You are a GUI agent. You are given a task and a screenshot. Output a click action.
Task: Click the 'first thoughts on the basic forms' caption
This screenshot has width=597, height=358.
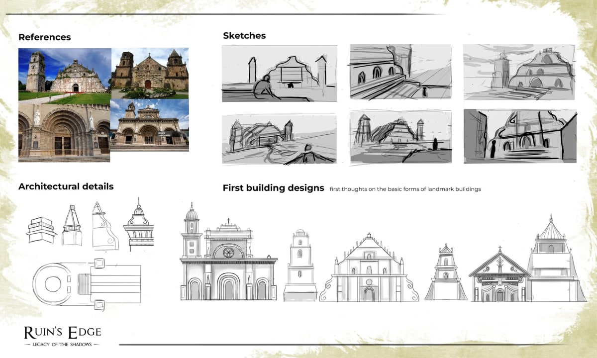point(405,189)
